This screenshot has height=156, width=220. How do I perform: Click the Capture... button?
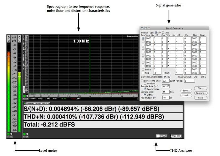pyautogui.click(x=201, y=93)
